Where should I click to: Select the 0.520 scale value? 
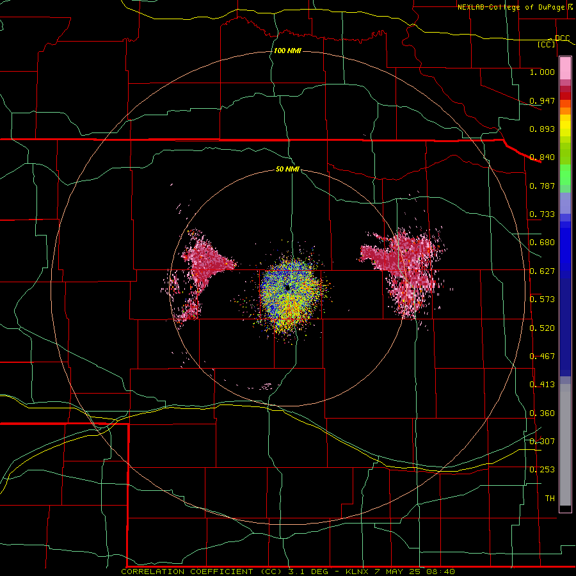click(x=542, y=328)
